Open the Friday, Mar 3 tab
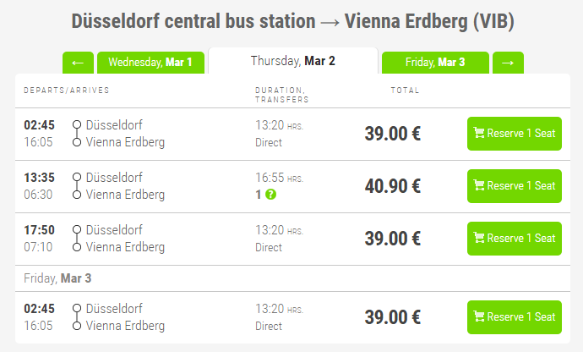This screenshot has width=583, height=352. point(435,63)
